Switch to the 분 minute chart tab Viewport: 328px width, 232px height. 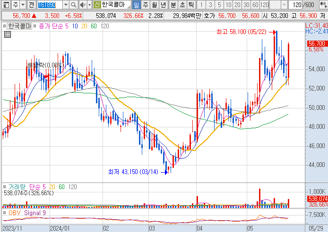click(173, 5)
